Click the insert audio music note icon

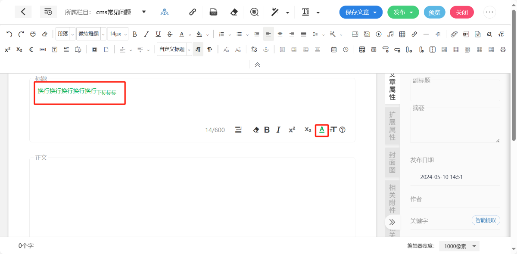coord(390,34)
